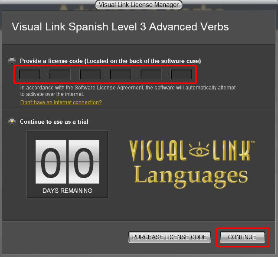Click the second license code field
The width and height of the screenshot is (278, 257).
click(x=60, y=75)
